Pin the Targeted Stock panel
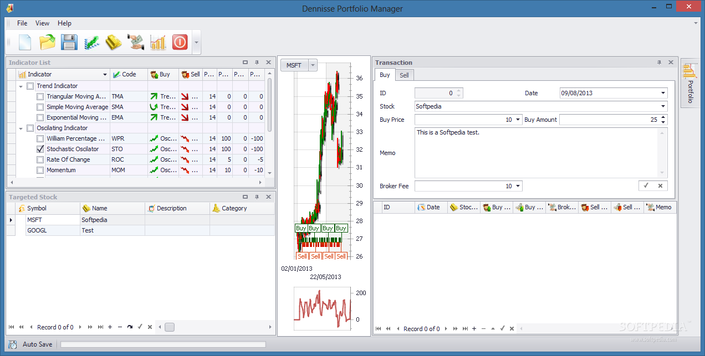This screenshot has height=356, width=705. pos(257,197)
